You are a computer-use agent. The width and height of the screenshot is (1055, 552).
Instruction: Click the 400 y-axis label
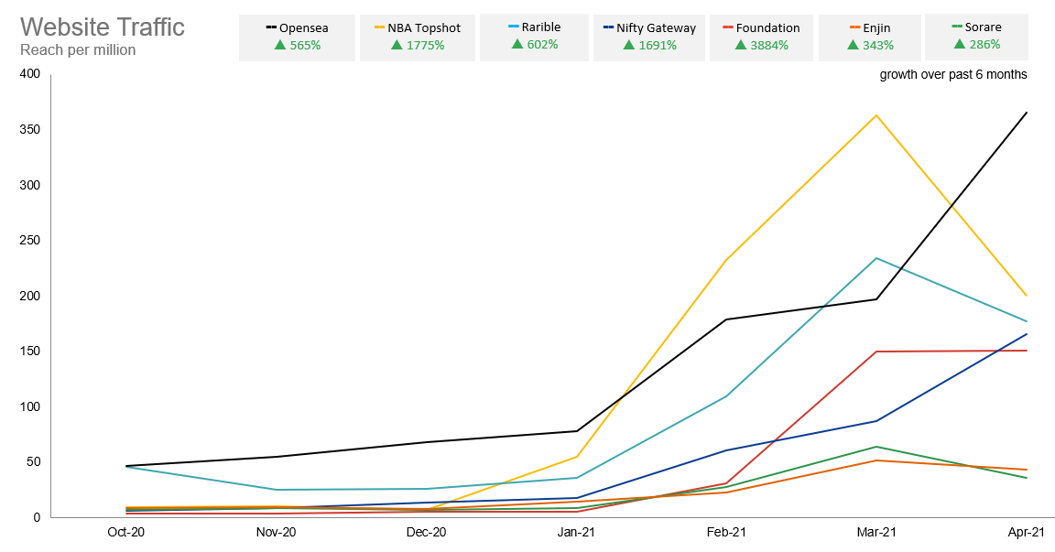pos(30,74)
